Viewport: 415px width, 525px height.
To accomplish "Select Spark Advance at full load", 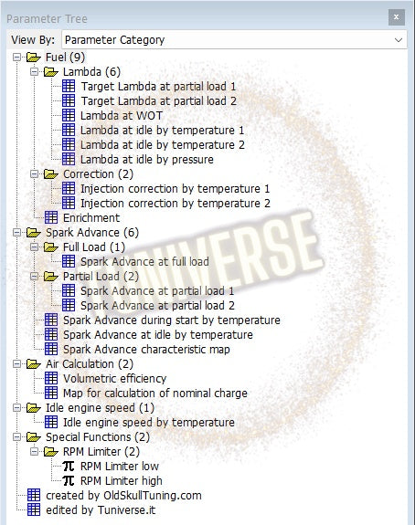I will click(144, 261).
